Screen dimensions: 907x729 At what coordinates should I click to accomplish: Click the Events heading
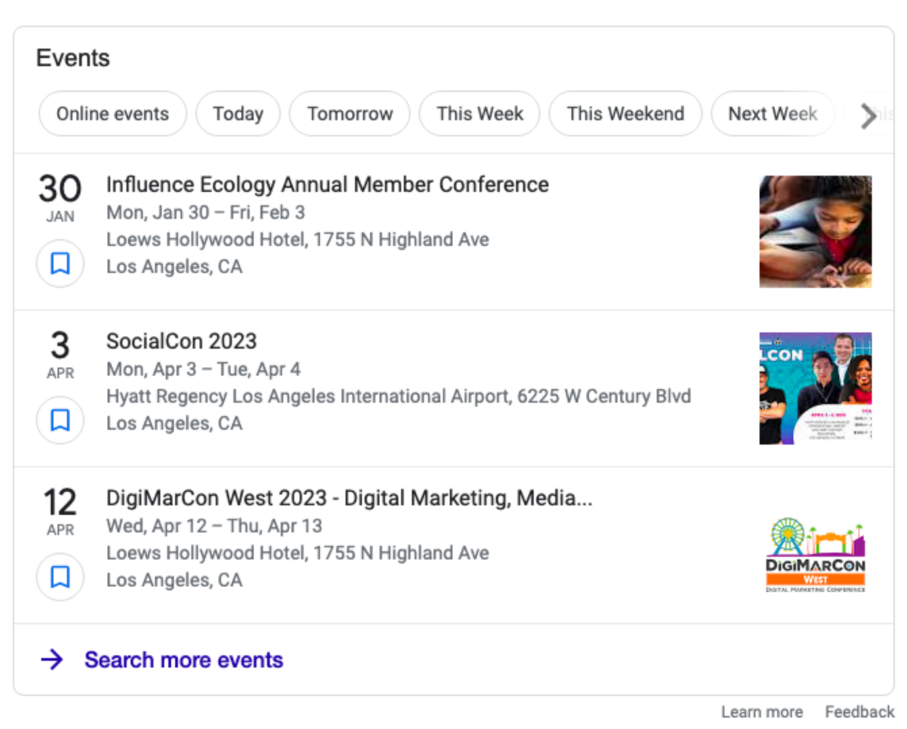(73, 58)
